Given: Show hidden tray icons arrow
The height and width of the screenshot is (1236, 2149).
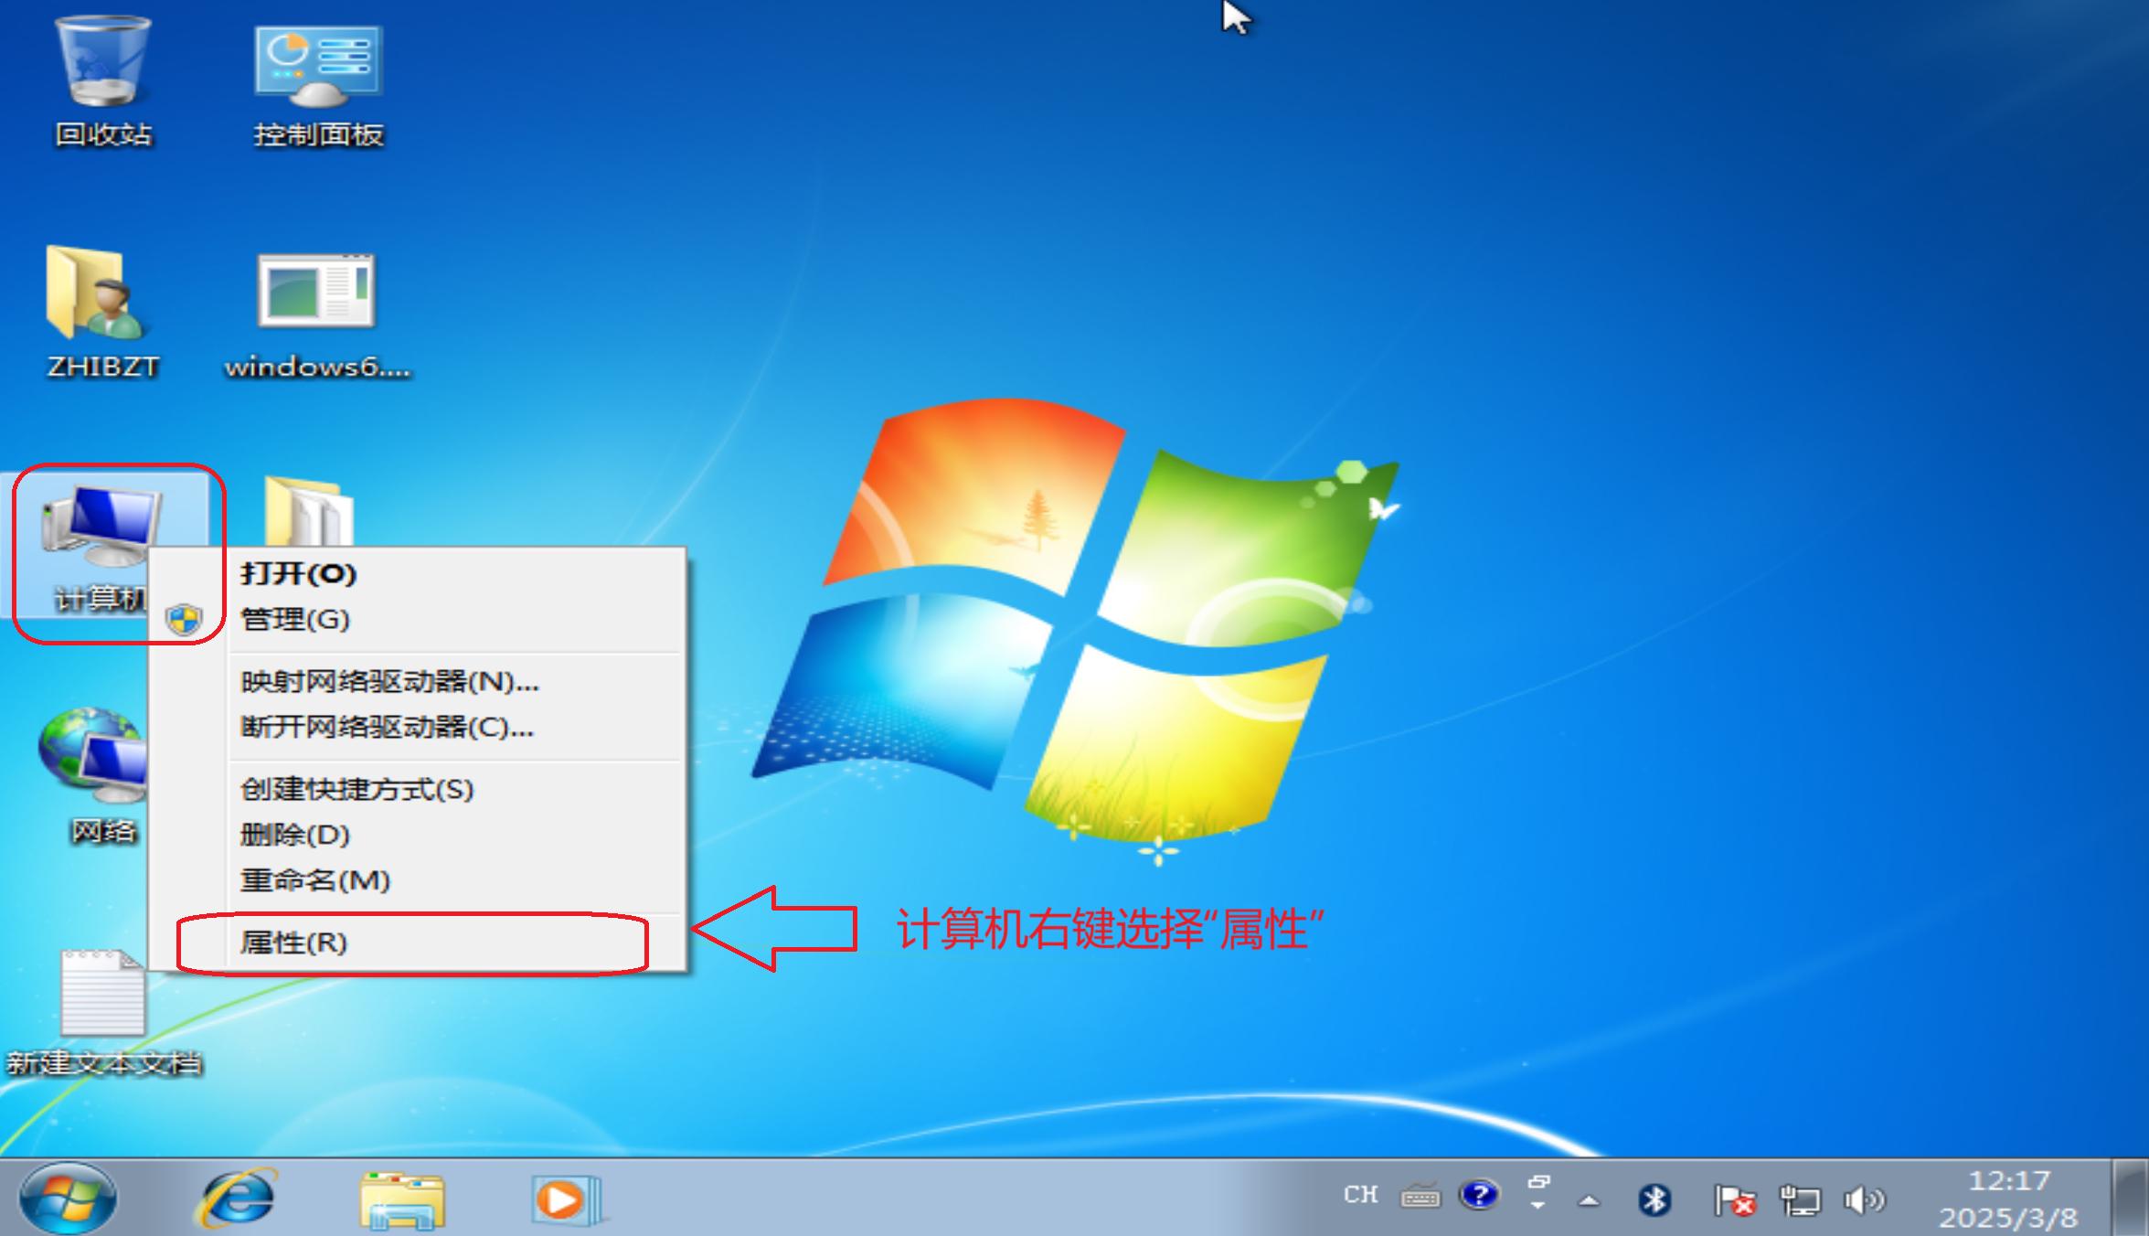Looking at the screenshot, I should tap(1590, 1201).
